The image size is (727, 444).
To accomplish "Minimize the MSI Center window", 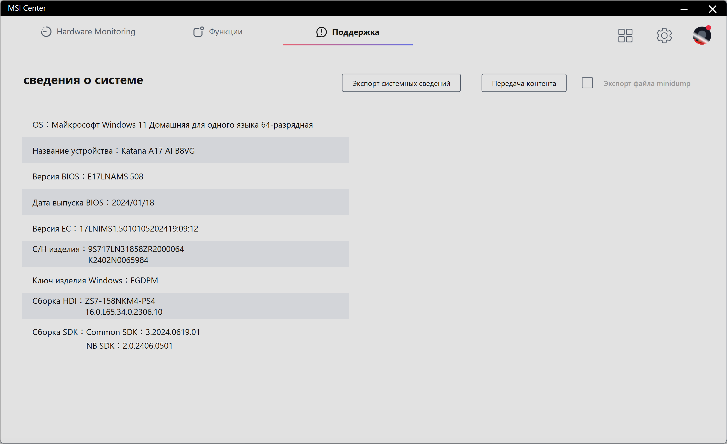I will (x=684, y=9).
